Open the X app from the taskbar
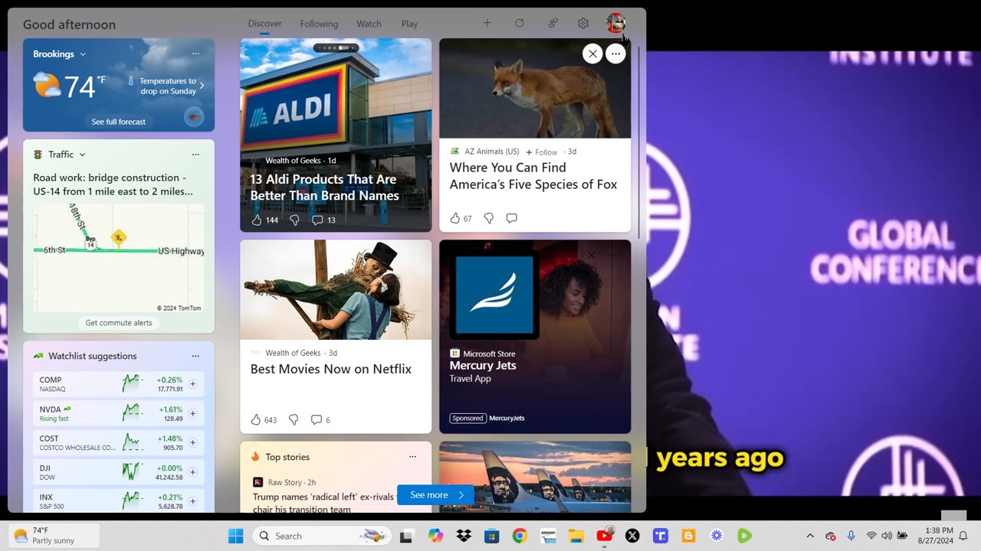This screenshot has height=551, width=981. (x=632, y=536)
